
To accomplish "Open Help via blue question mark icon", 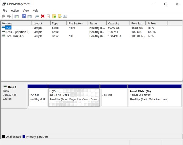I will coord(24,16).
